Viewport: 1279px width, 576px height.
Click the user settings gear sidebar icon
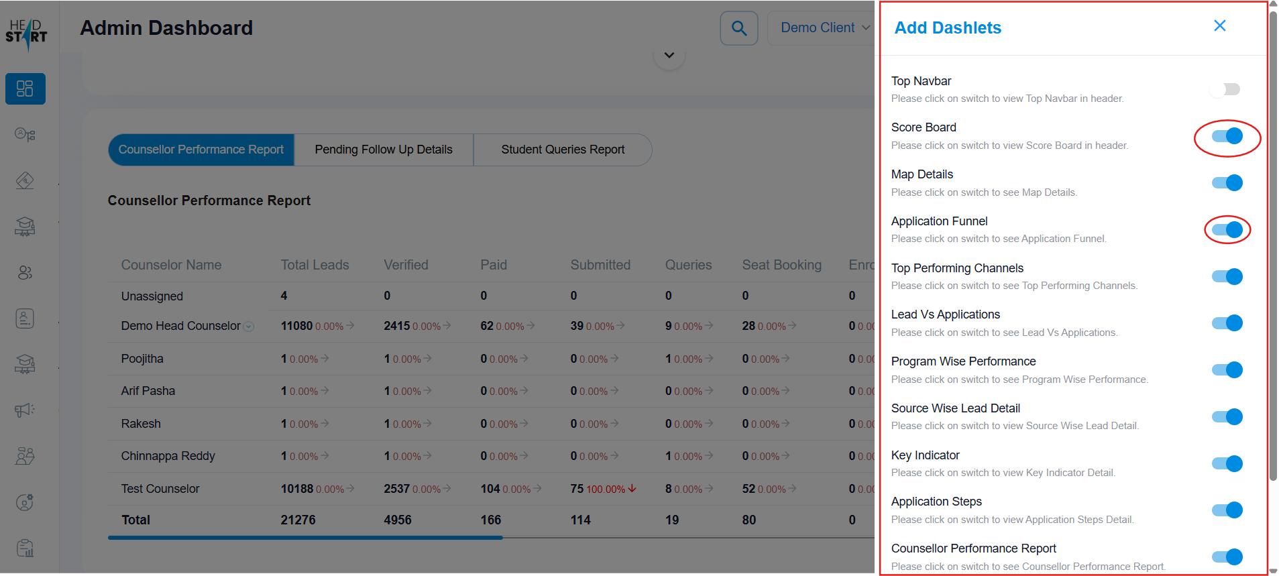click(25, 502)
